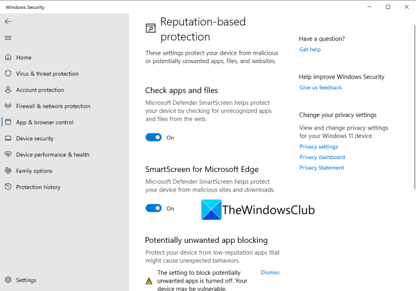The width and height of the screenshot is (416, 291).
Task: Read the Privacy Statement link
Action: click(322, 168)
